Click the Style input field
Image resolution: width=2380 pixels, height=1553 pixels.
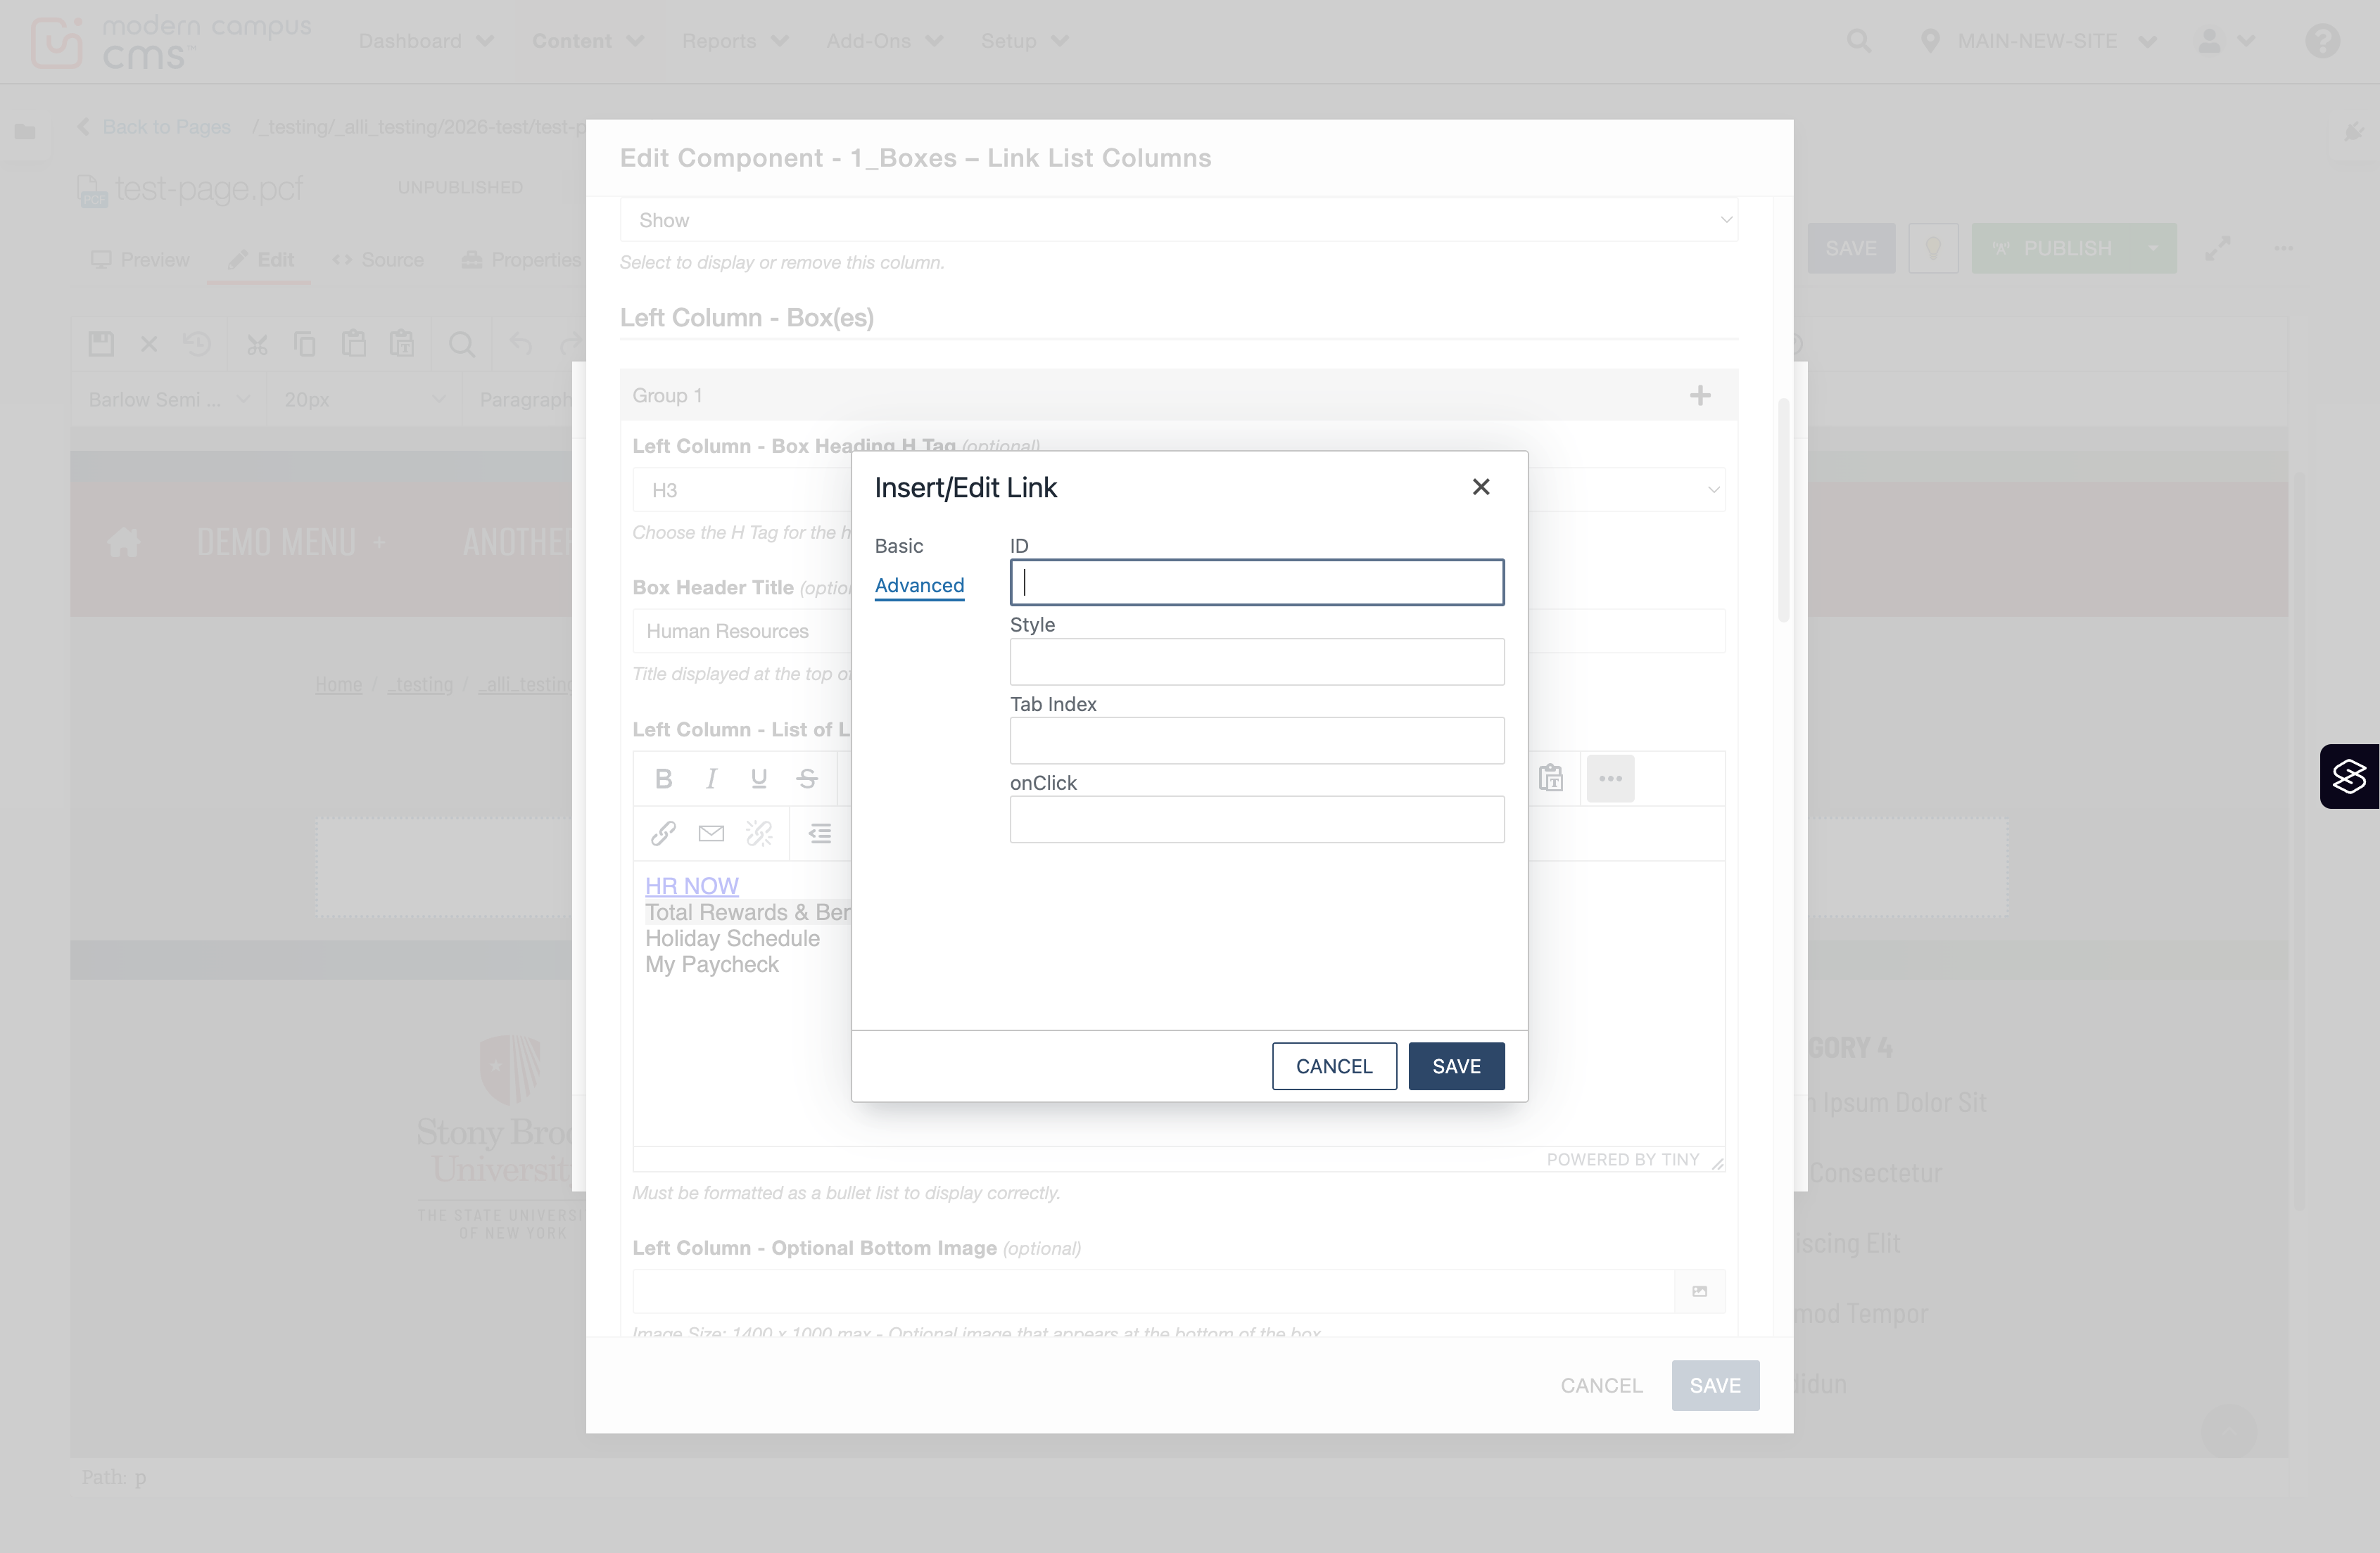click(x=1257, y=662)
